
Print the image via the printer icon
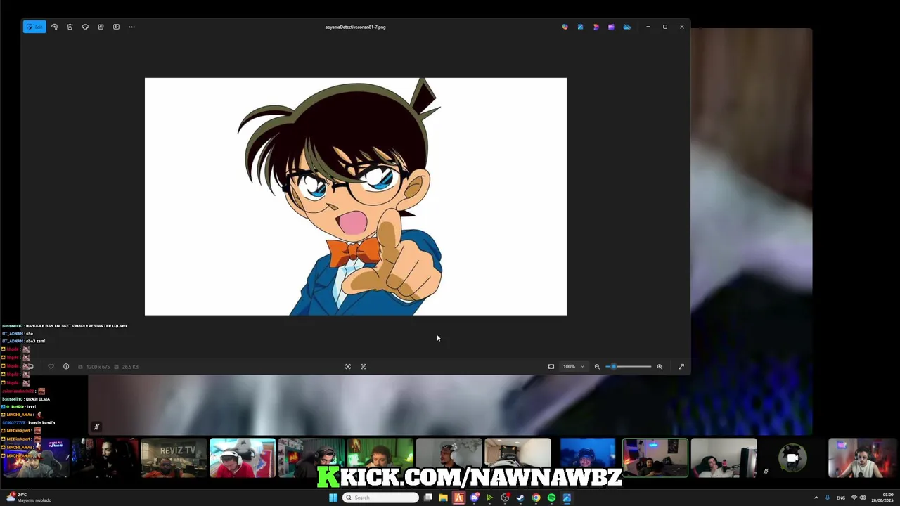[x=85, y=27]
